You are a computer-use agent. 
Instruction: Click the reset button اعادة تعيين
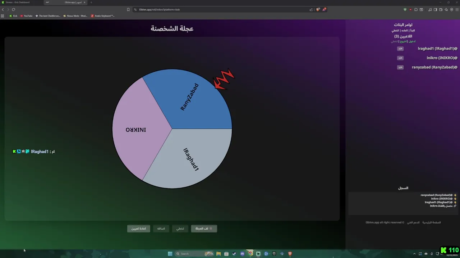138,229
